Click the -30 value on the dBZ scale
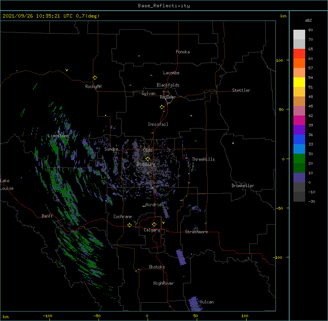Viewport: 328px width, 321px height. pyautogui.click(x=312, y=202)
